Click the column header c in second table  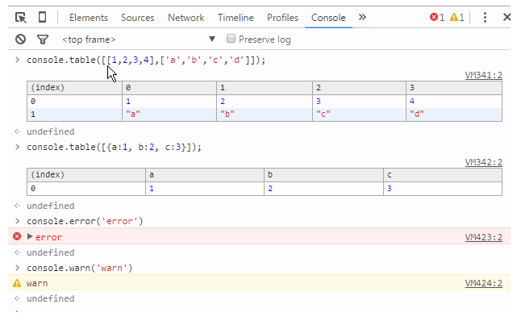443,175
